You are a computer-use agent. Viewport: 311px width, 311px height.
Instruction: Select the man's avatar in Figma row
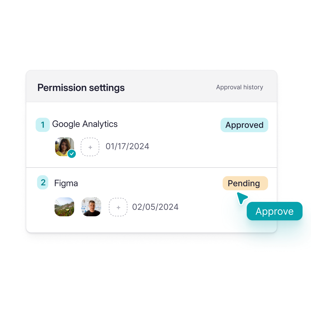click(x=91, y=207)
